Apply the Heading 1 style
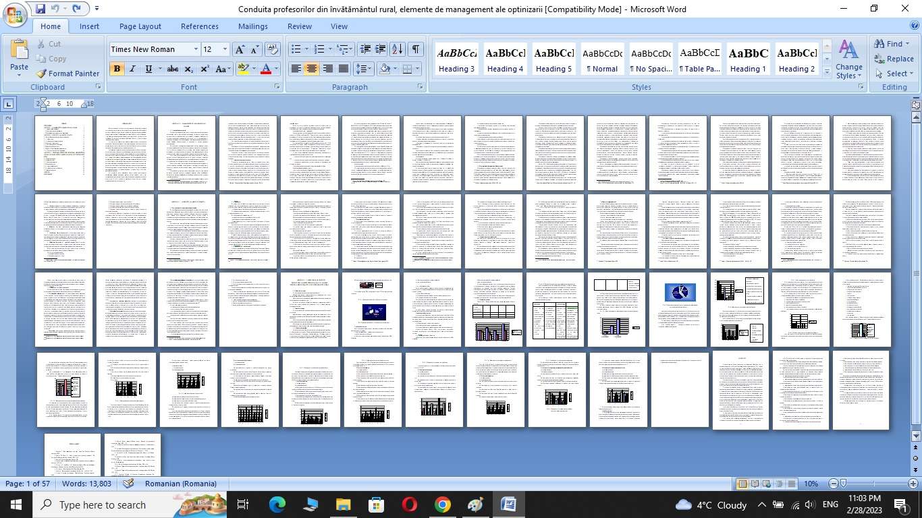The height and width of the screenshot is (518, 922). click(x=747, y=60)
